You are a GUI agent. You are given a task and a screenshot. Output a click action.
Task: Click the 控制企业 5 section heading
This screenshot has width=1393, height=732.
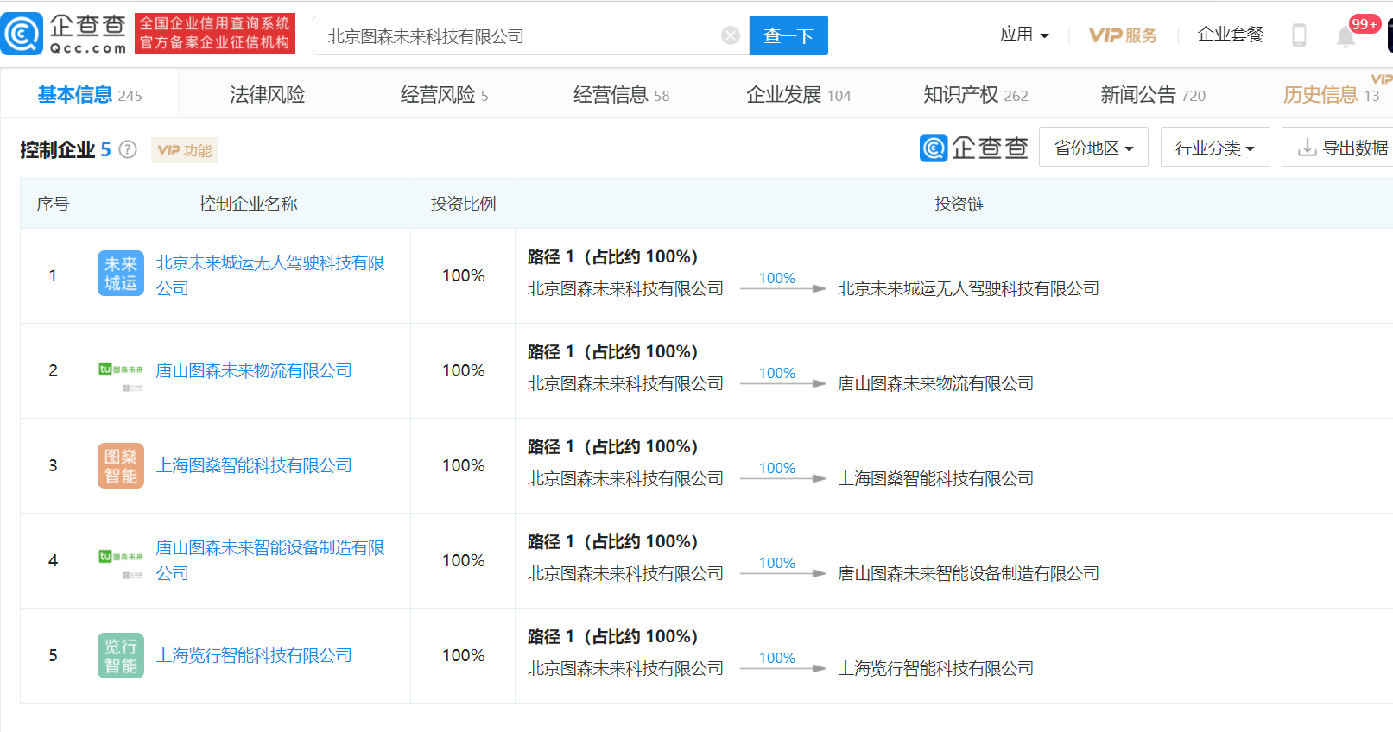coord(66,149)
